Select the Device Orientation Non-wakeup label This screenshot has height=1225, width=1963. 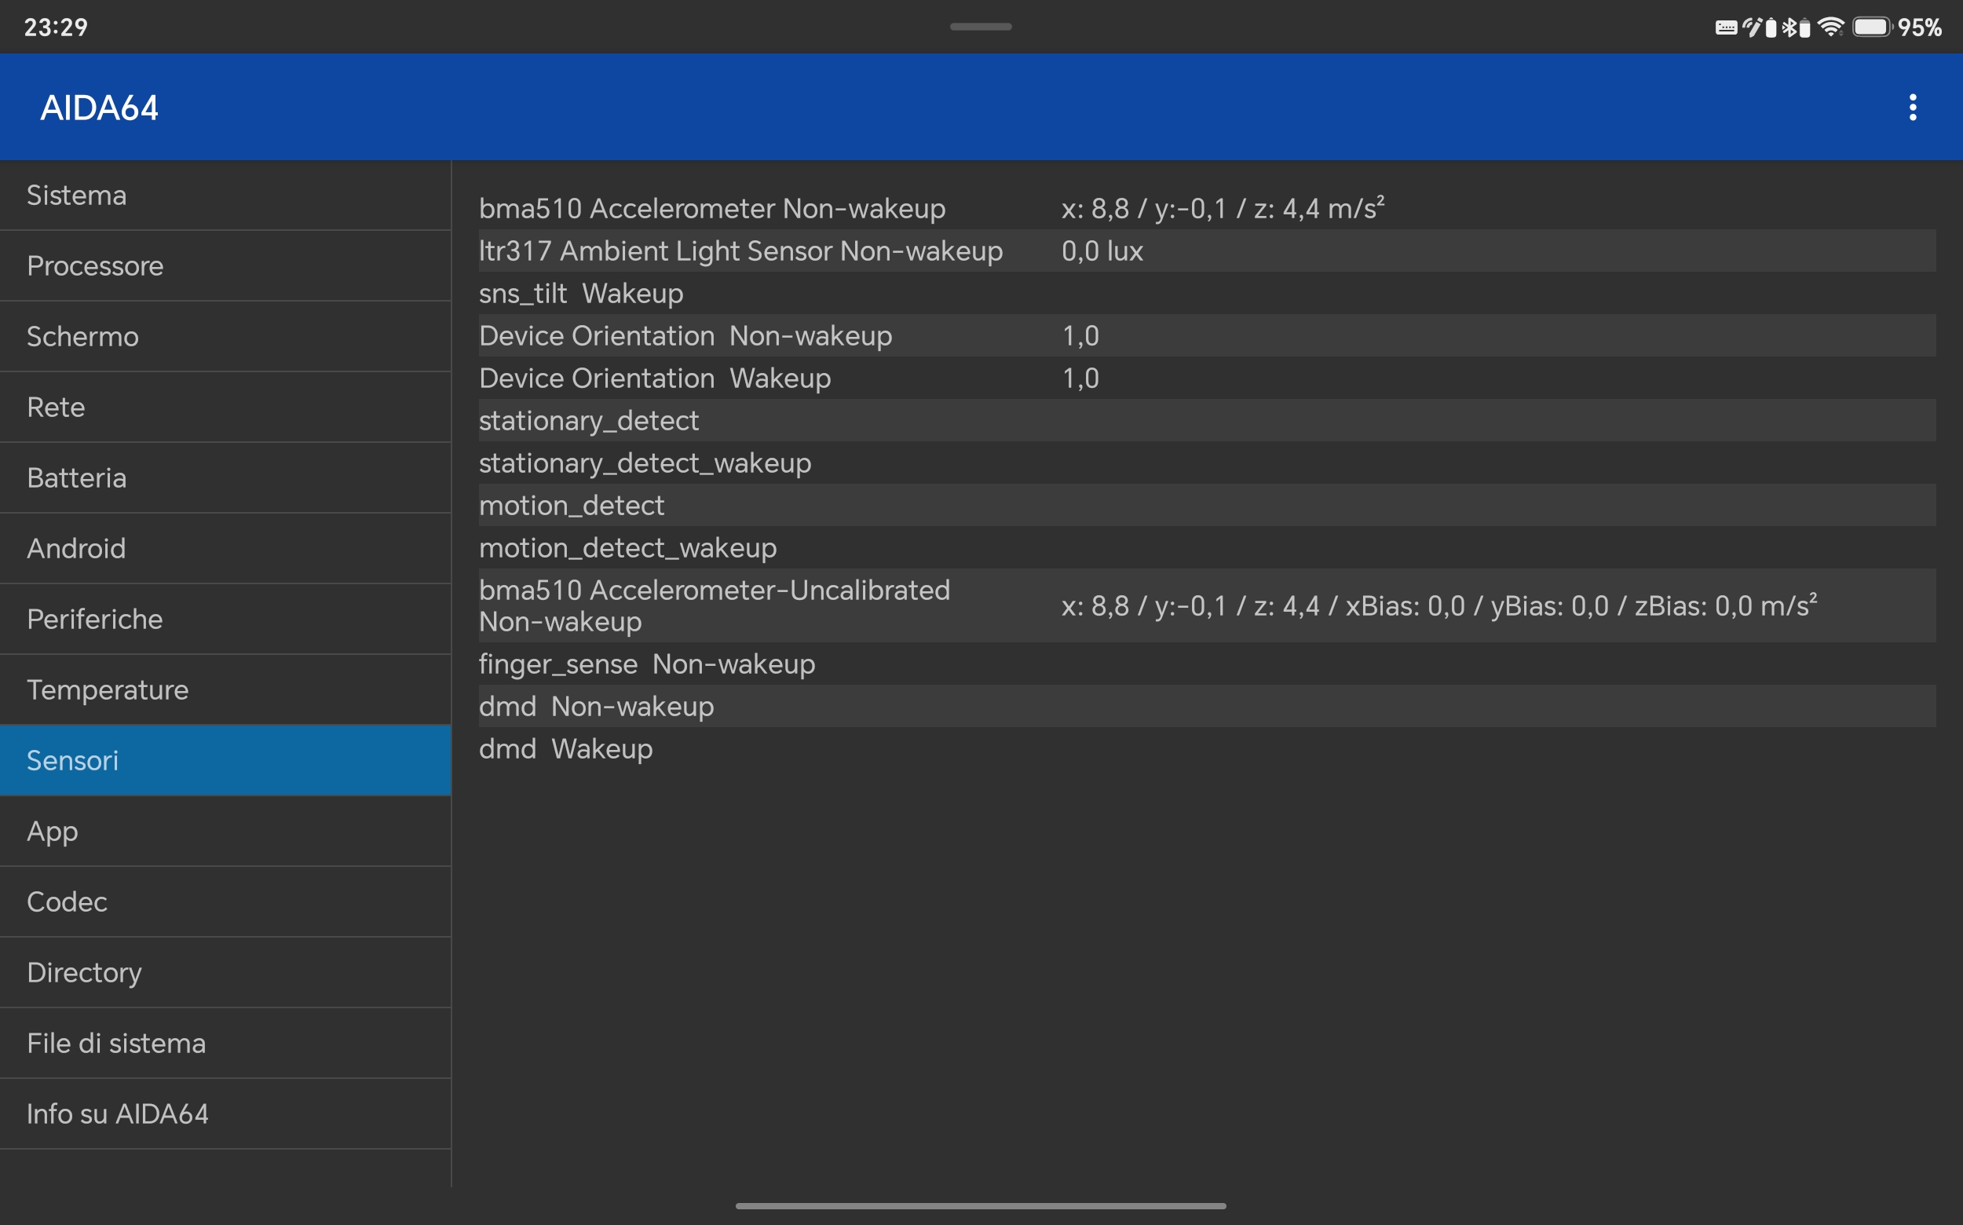pos(685,336)
